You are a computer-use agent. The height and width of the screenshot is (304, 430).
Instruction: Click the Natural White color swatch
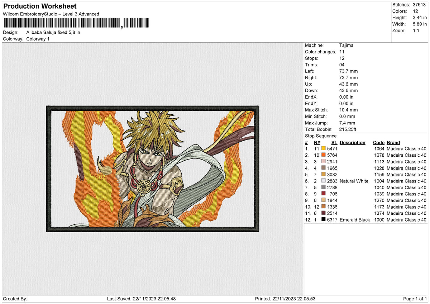(324, 181)
